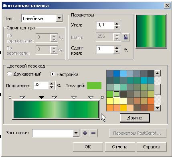This screenshot has width=172, height=158.
Task: Click the color palette scrollbar thumb
Action: point(158,90)
